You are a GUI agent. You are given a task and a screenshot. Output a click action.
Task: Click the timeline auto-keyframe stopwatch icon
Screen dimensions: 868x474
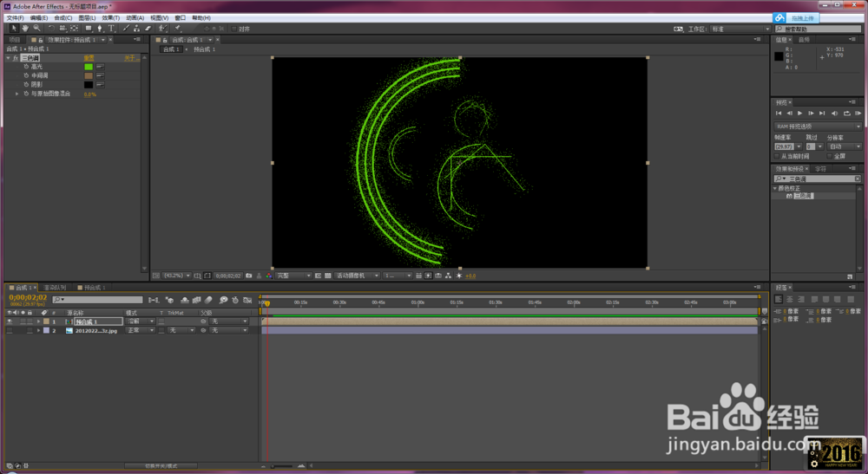[235, 300]
